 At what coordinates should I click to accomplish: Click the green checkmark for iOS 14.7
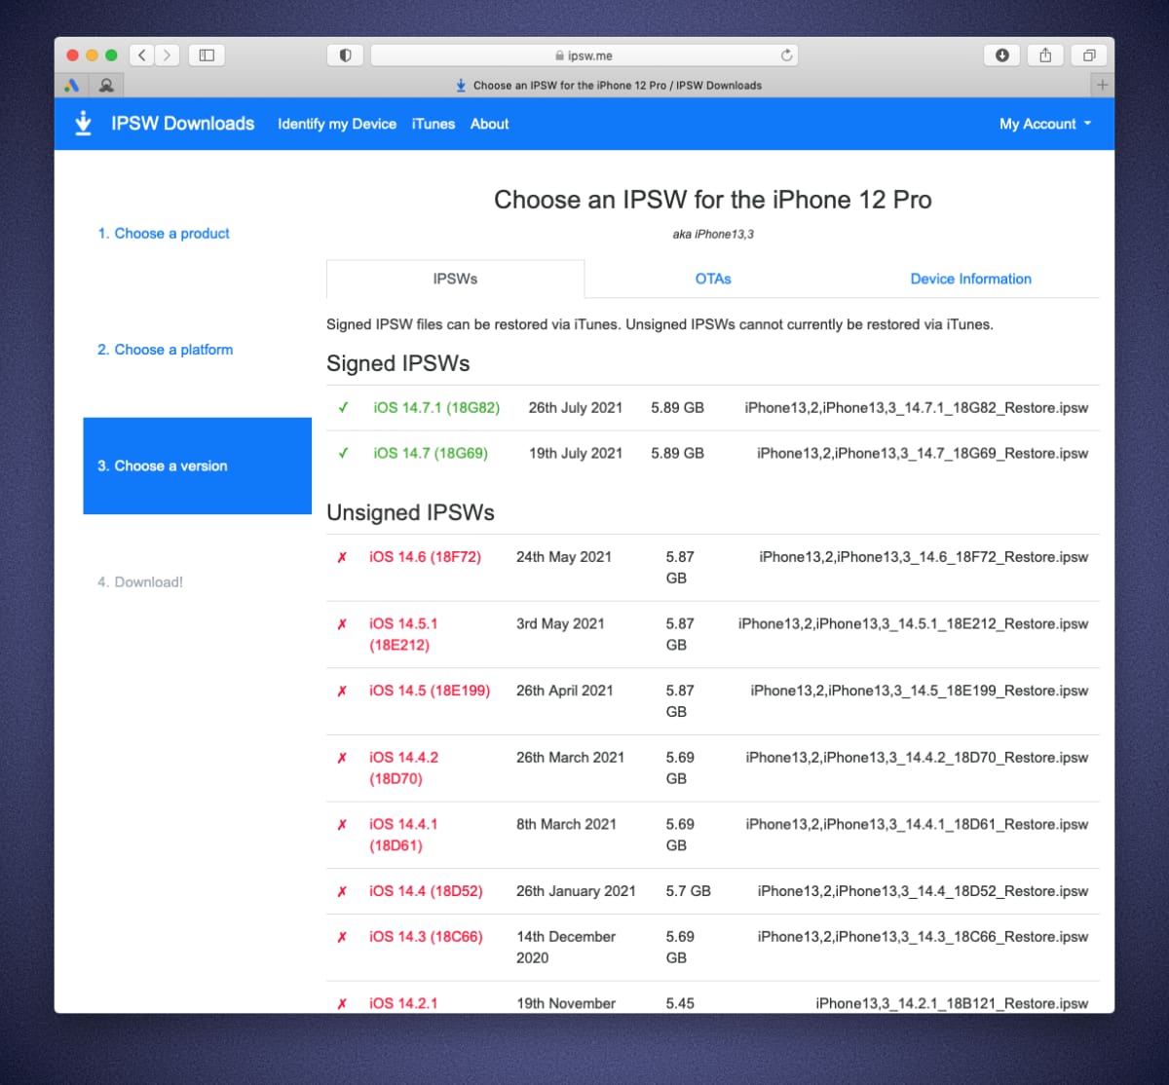click(x=343, y=453)
